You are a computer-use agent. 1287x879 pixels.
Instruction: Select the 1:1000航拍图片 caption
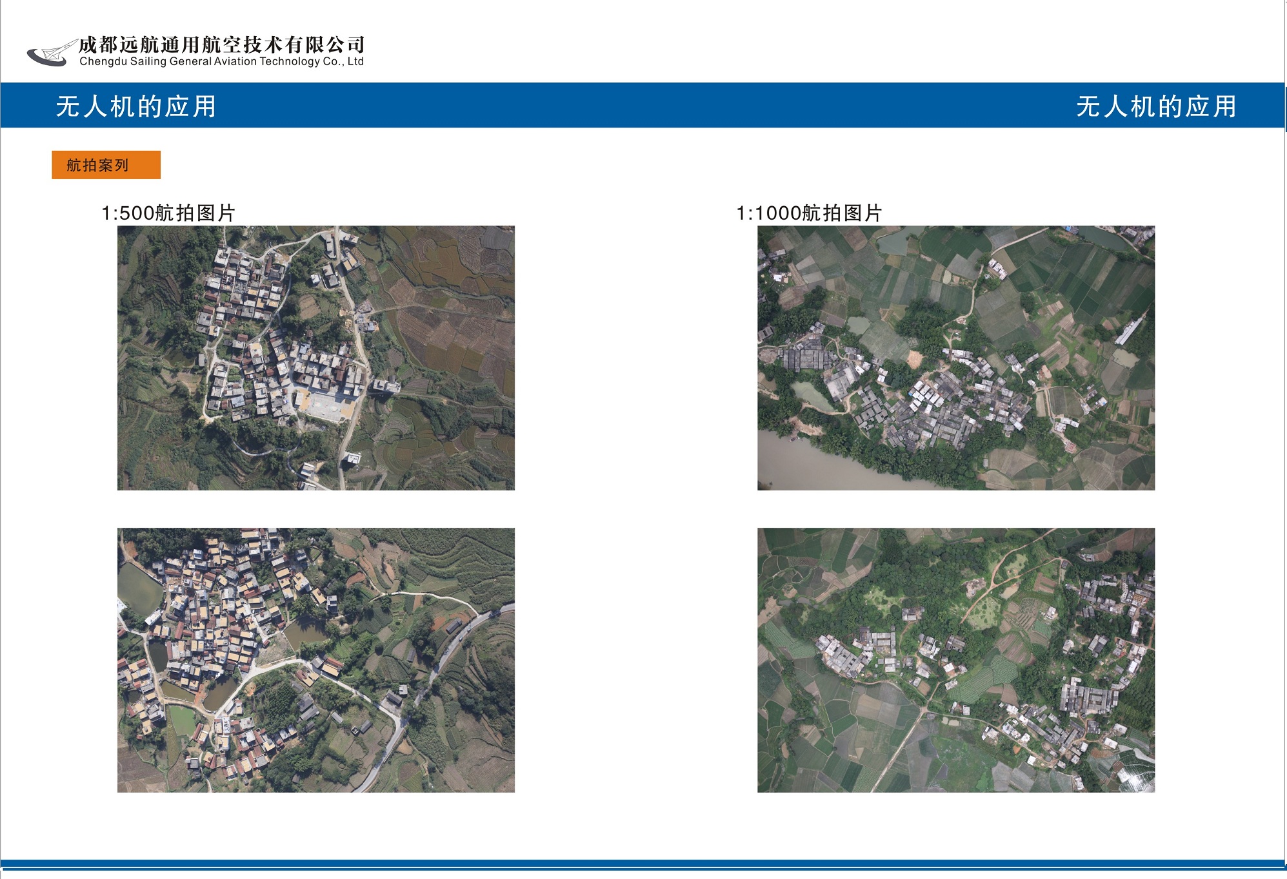809,213
